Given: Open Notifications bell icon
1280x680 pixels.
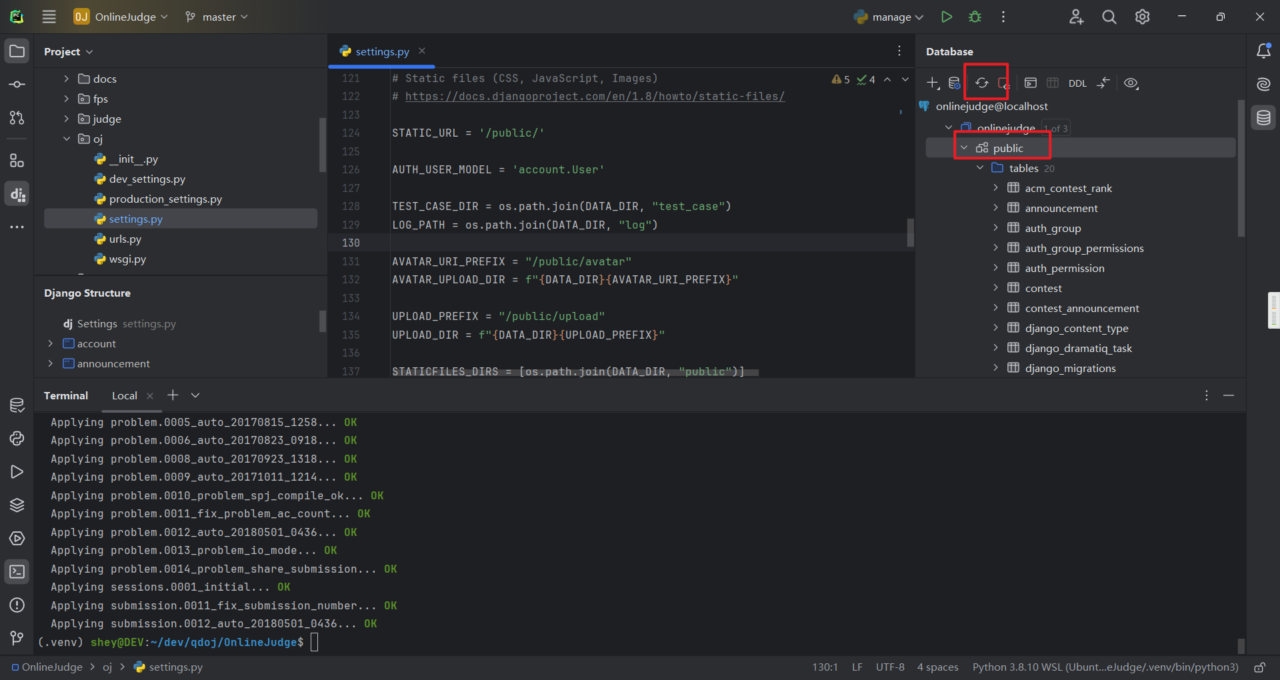Looking at the screenshot, I should click(x=1263, y=51).
